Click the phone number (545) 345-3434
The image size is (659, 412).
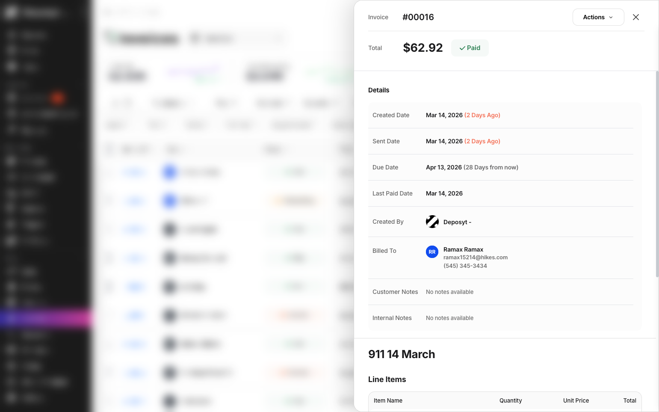pos(465,266)
